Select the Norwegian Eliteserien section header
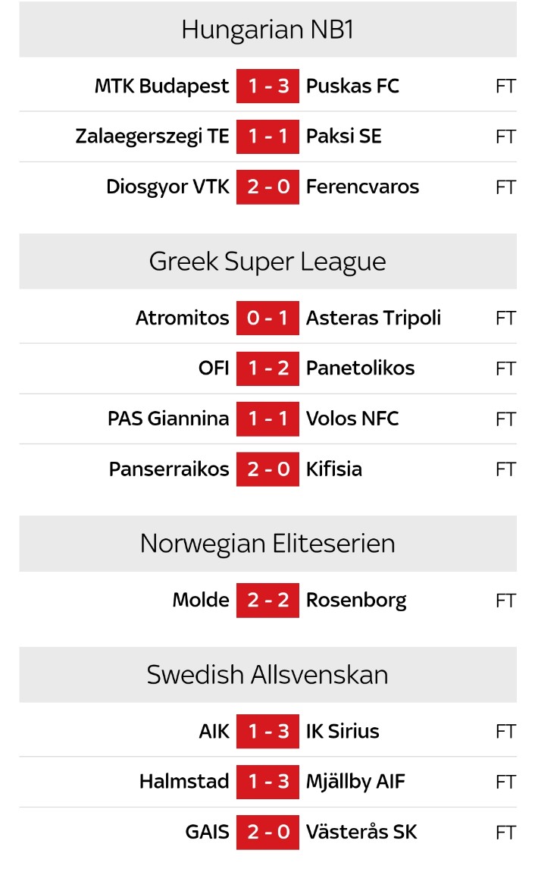The image size is (535, 872). pos(267,544)
